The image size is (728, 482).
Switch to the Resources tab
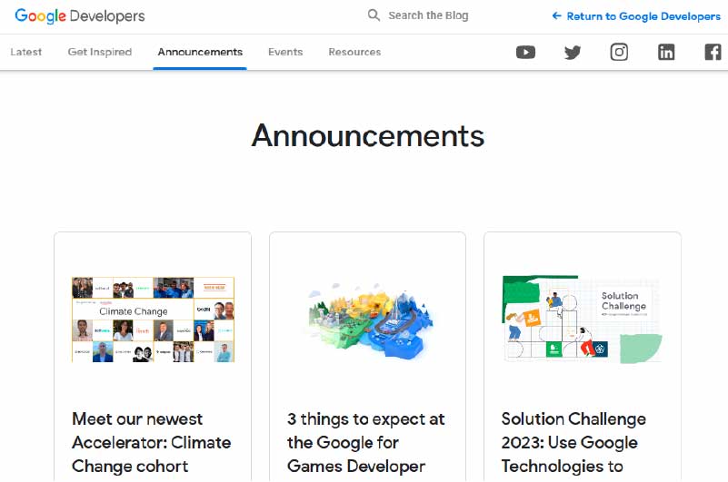pos(354,52)
